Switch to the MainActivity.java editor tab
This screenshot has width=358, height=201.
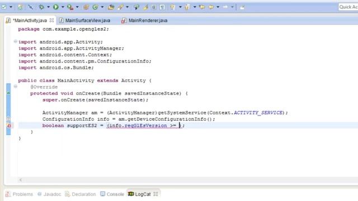[30, 21]
